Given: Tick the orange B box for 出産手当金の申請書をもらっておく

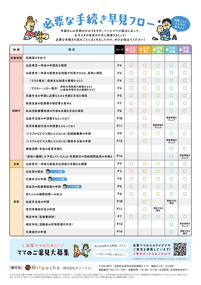Looking at the screenshot, I should click(145, 118).
